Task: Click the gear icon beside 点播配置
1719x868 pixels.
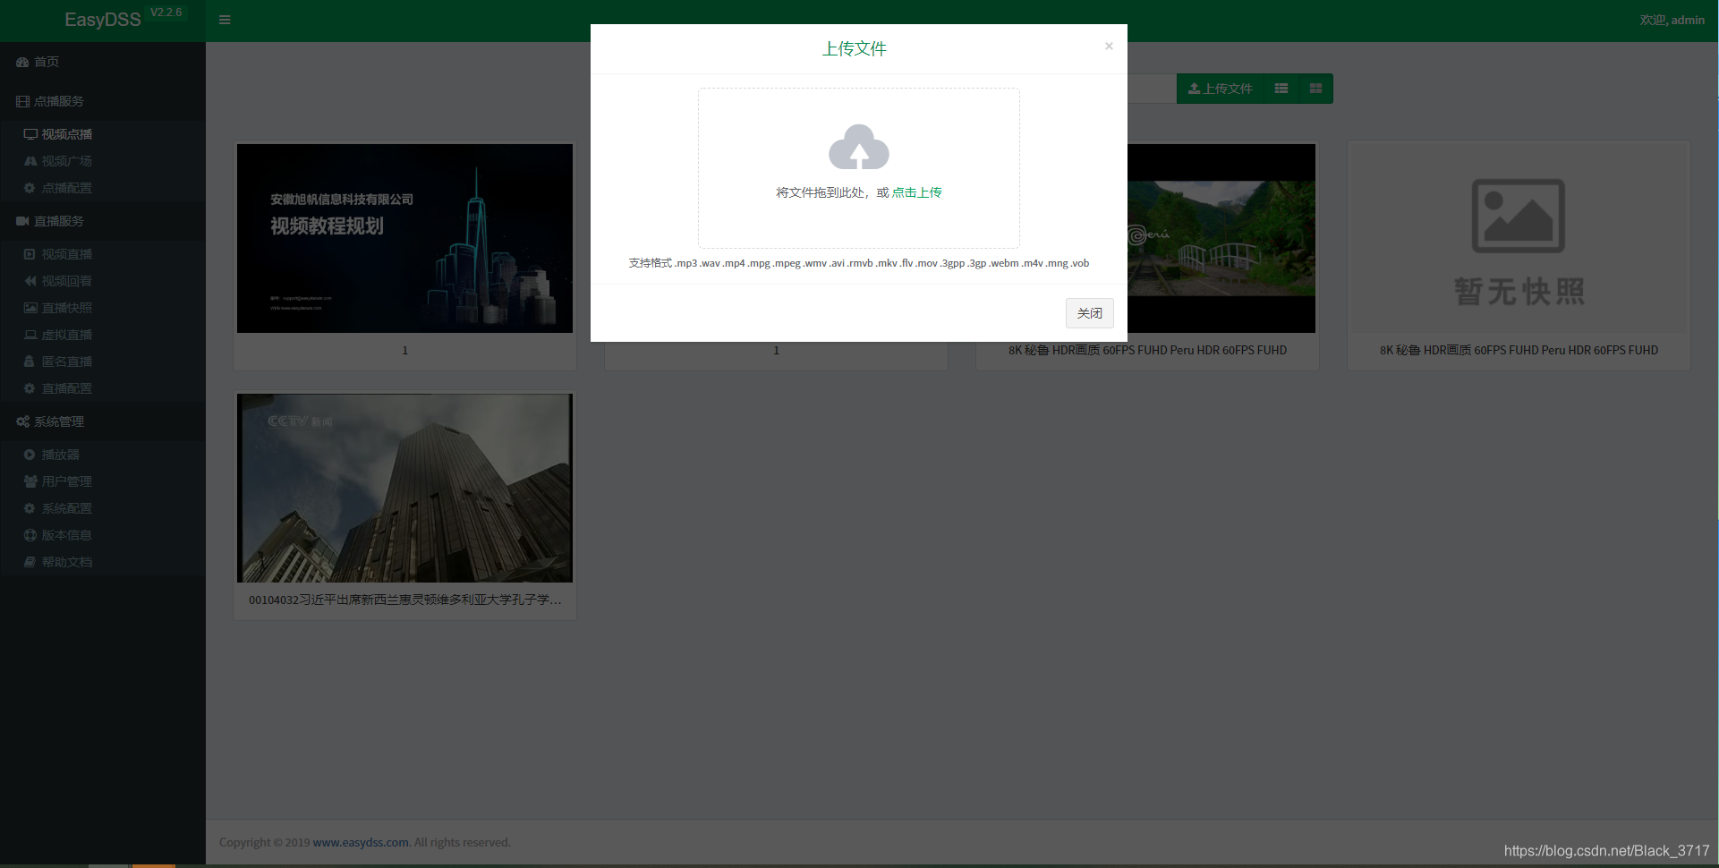Action: coord(30,188)
